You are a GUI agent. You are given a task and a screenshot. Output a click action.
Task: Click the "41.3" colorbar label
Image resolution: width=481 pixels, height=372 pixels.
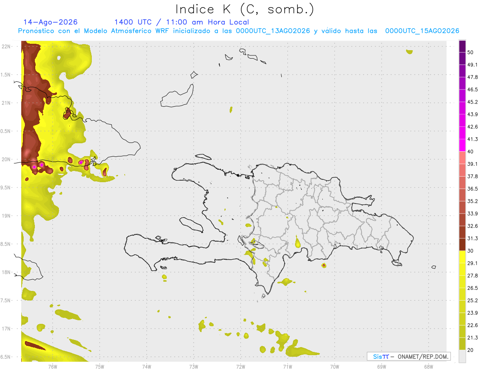click(473, 139)
